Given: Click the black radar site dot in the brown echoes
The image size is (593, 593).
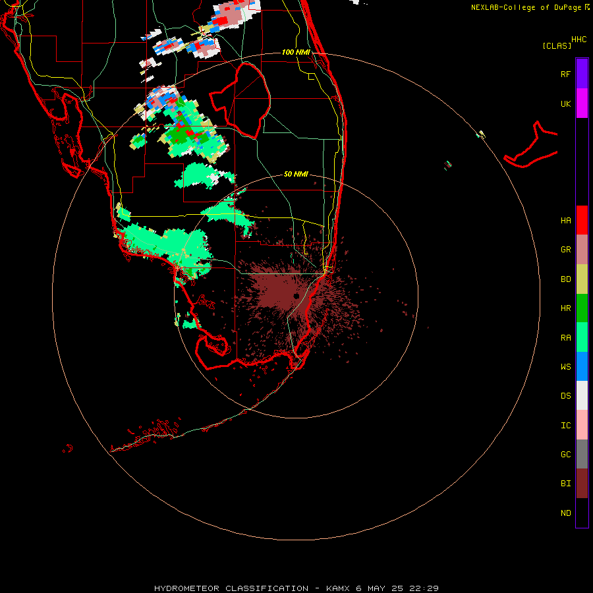Looking at the screenshot, I should (x=296, y=296).
